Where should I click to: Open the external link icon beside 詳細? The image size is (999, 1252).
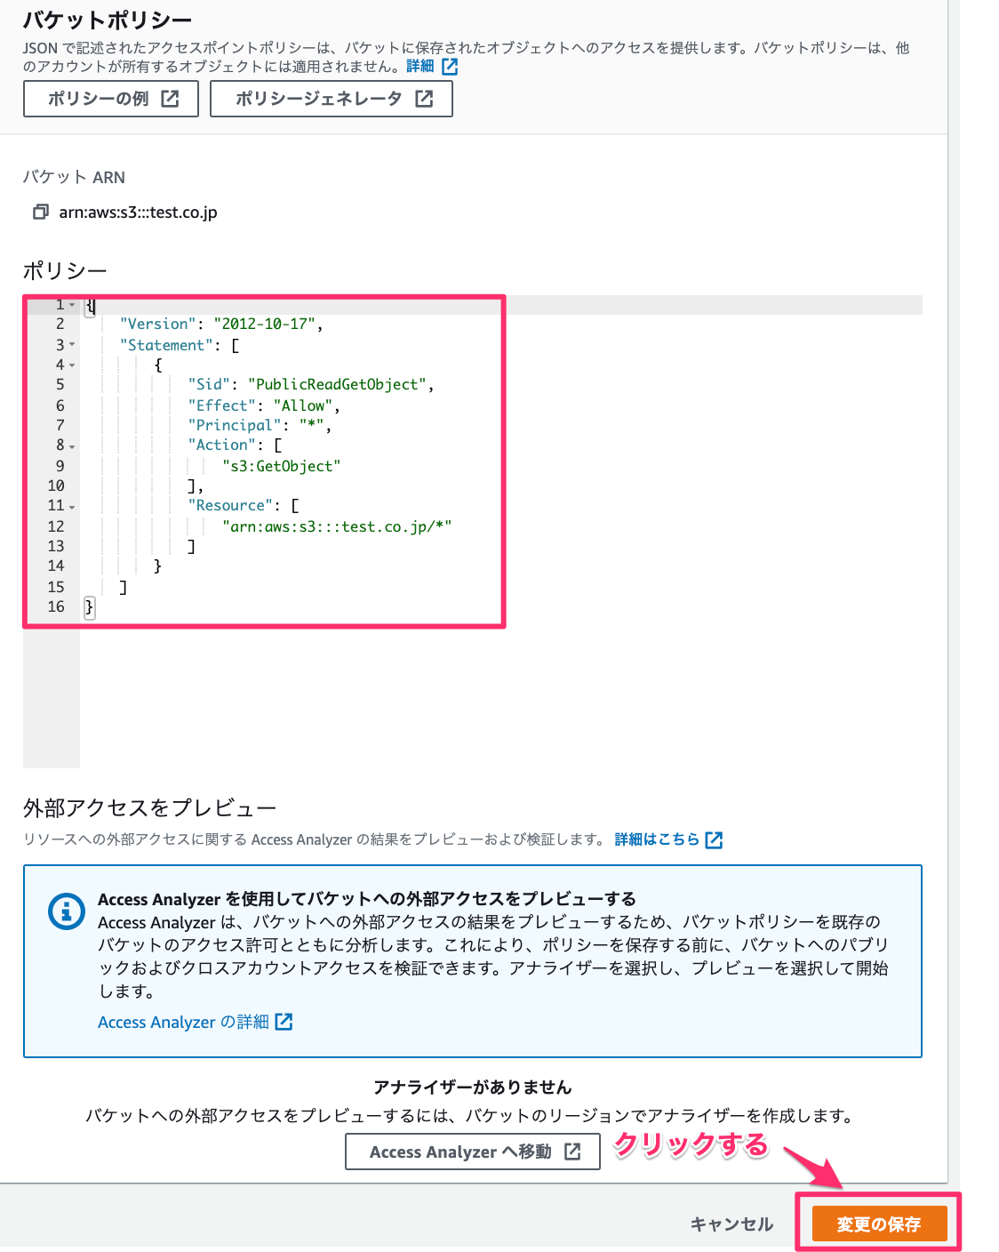452,65
